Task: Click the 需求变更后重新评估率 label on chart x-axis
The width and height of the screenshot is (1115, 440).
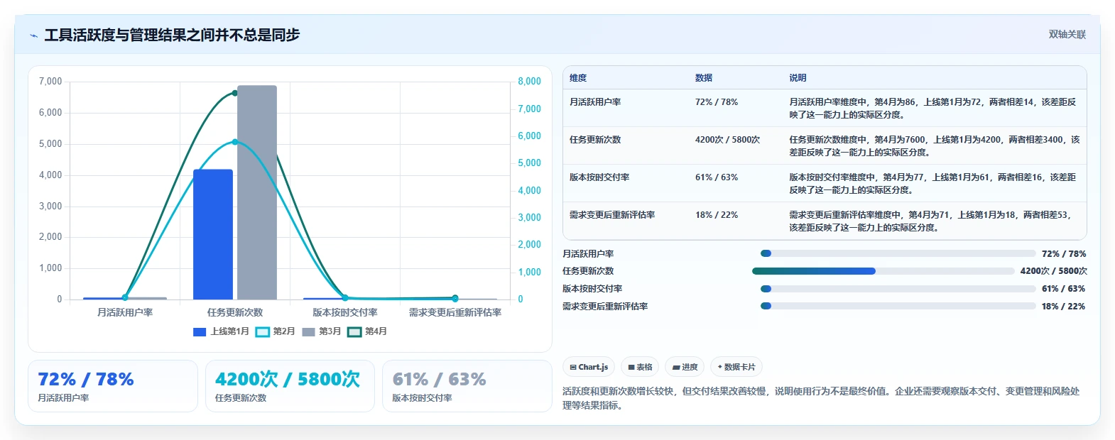Action: 455,312
